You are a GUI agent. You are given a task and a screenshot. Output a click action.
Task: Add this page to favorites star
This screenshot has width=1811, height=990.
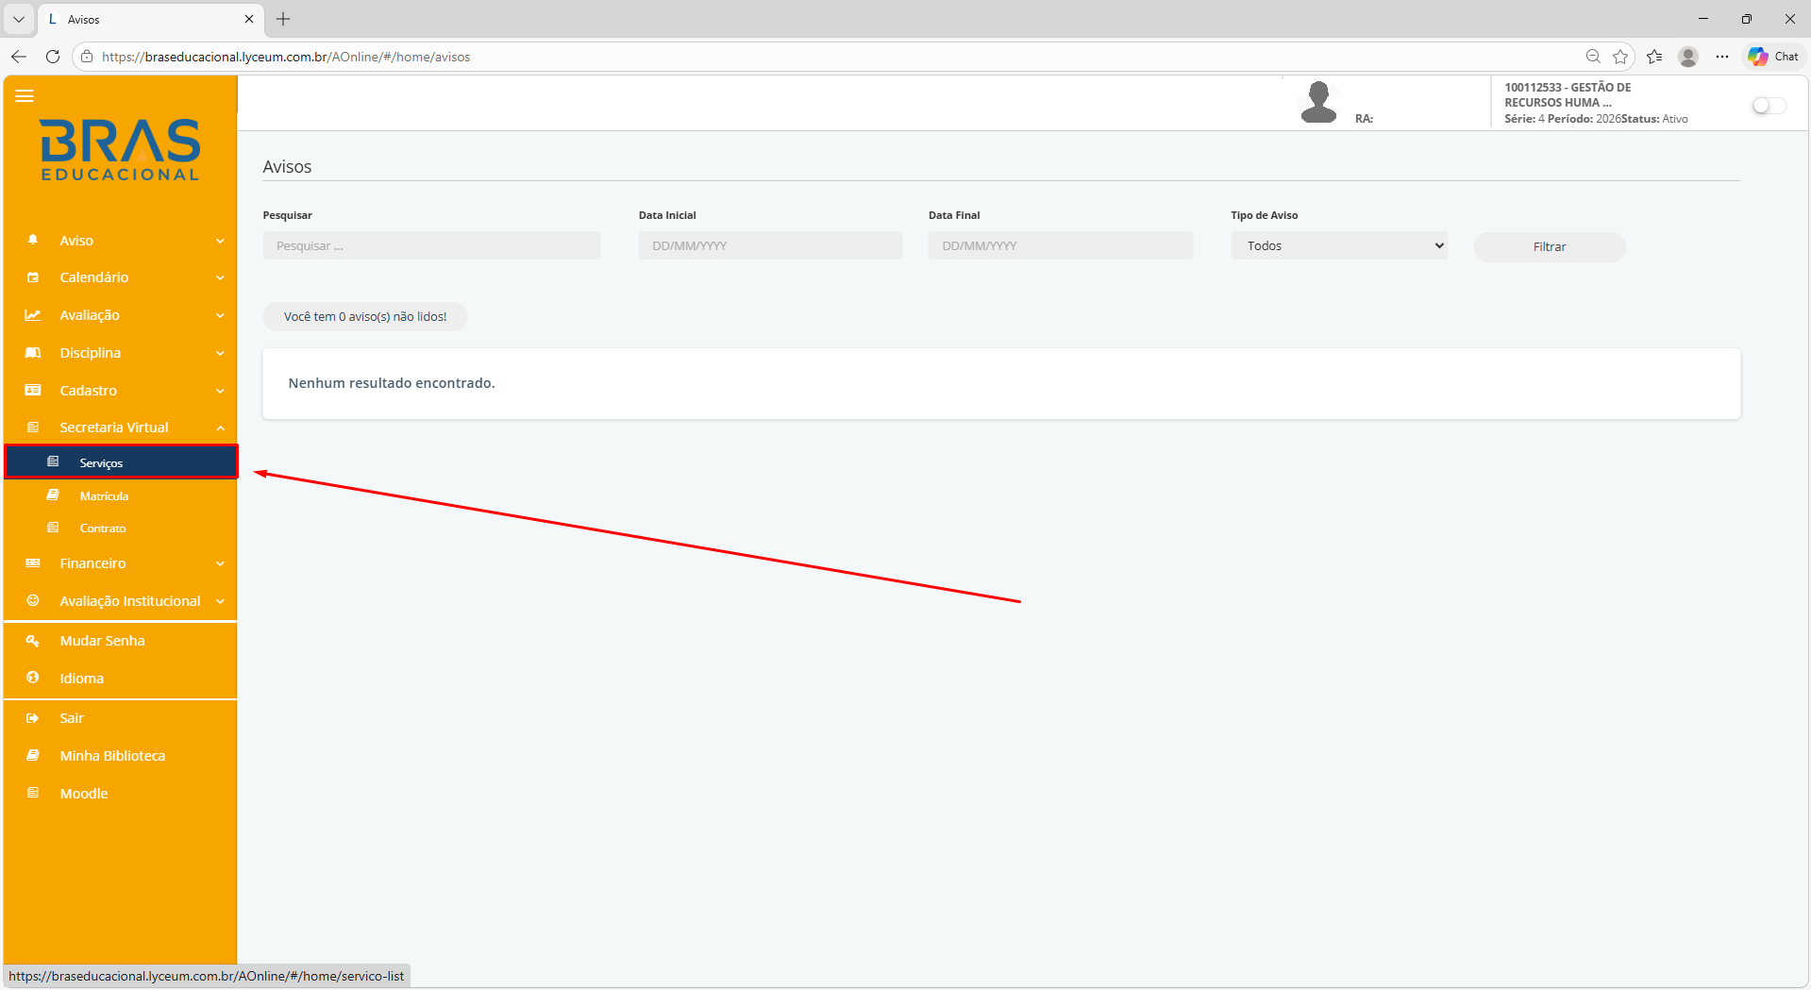(x=1620, y=57)
